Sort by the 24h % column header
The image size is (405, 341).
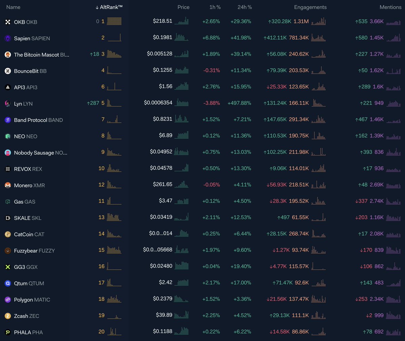(x=244, y=7)
